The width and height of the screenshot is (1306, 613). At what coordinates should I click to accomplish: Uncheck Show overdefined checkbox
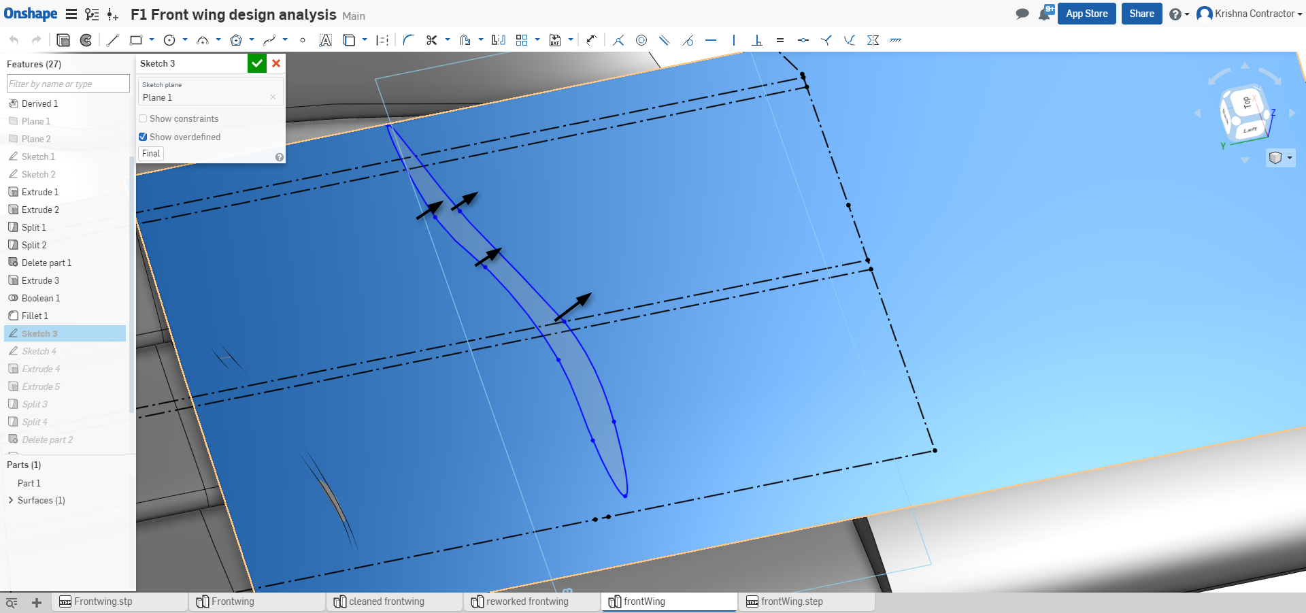point(144,137)
